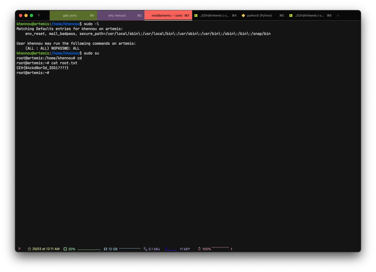Click the Python icon on the fifth tab
The height and width of the screenshot is (272, 376).
pyautogui.click(x=243, y=16)
